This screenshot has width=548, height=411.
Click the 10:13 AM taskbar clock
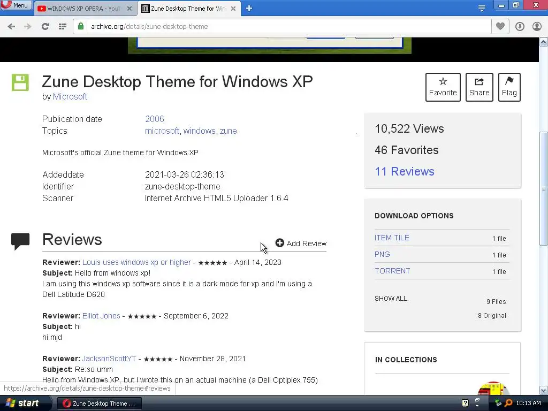coord(528,403)
